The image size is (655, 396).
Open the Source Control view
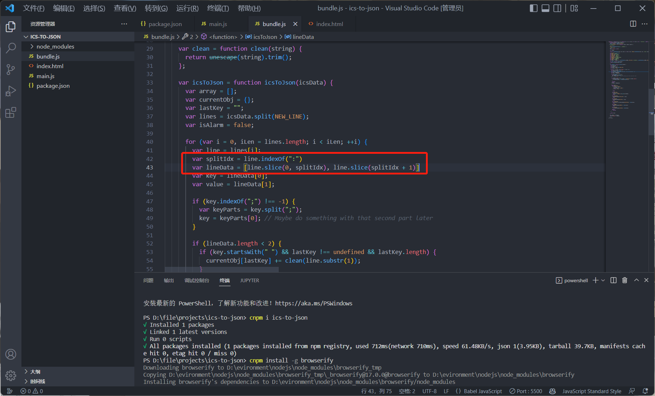(11, 70)
